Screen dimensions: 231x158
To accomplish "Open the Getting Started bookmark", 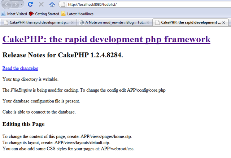I will click(44, 14).
